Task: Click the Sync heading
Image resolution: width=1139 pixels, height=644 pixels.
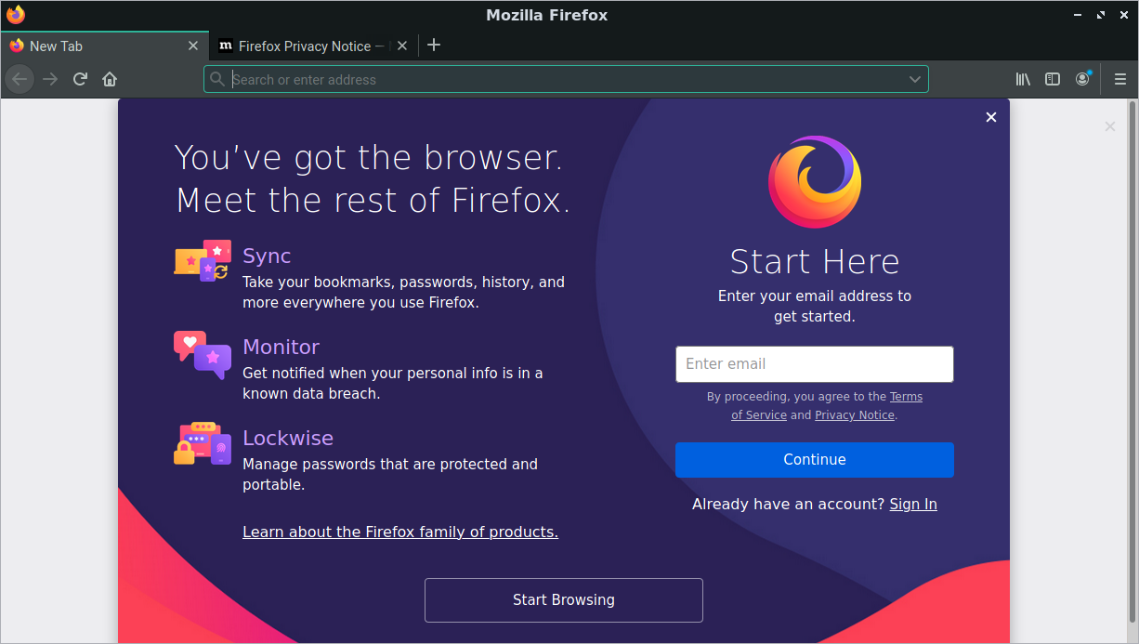Action: (267, 256)
